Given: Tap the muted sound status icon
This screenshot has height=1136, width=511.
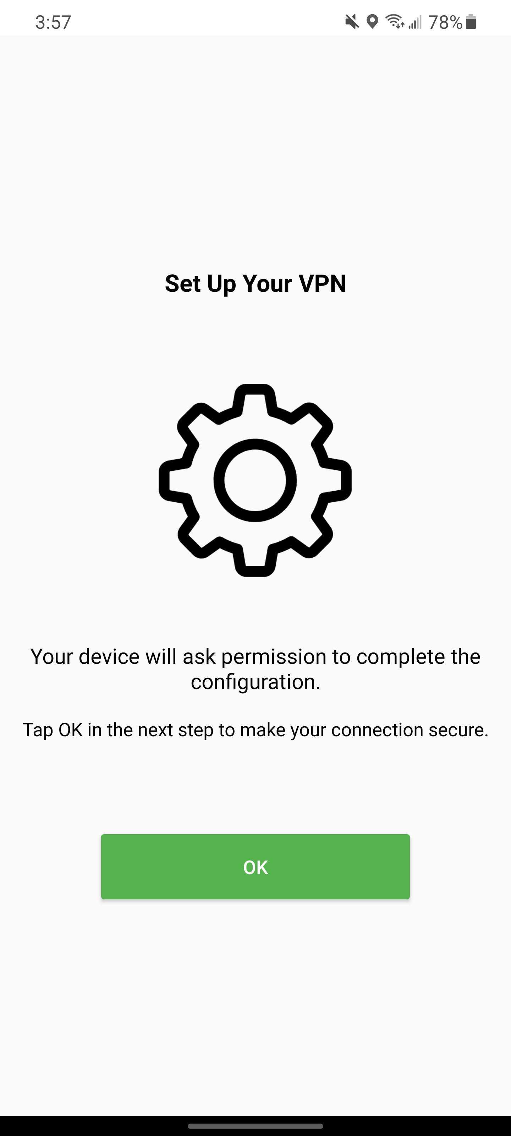Looking at the screenshot, I should [352, 21].
